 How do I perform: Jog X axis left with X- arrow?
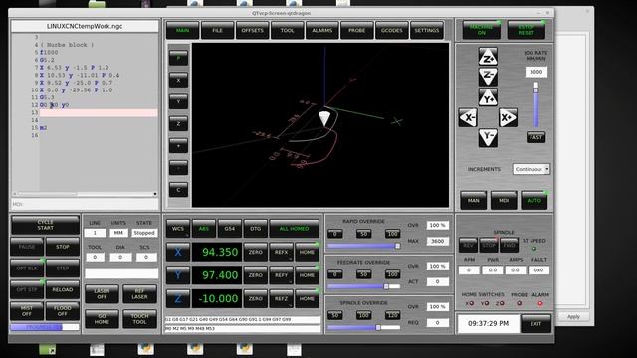click(x=468, y=117)
